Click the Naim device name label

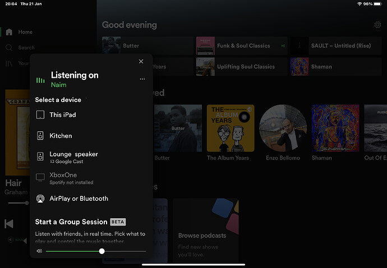click(58, 85)
